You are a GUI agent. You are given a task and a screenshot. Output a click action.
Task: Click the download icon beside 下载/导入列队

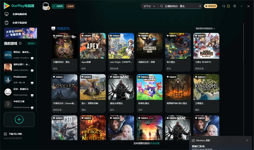pyautogui.click(x=5, y=134)
